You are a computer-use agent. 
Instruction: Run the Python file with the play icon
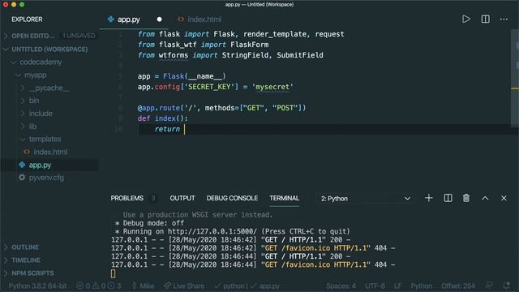point(466,19)
